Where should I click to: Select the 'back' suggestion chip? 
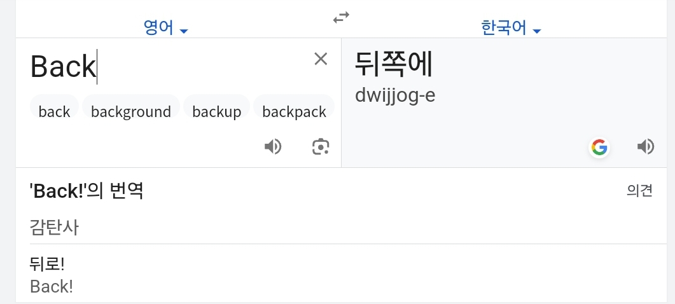click(x=54, y=112)
